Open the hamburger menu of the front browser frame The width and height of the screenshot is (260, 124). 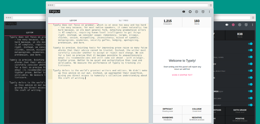211,5
